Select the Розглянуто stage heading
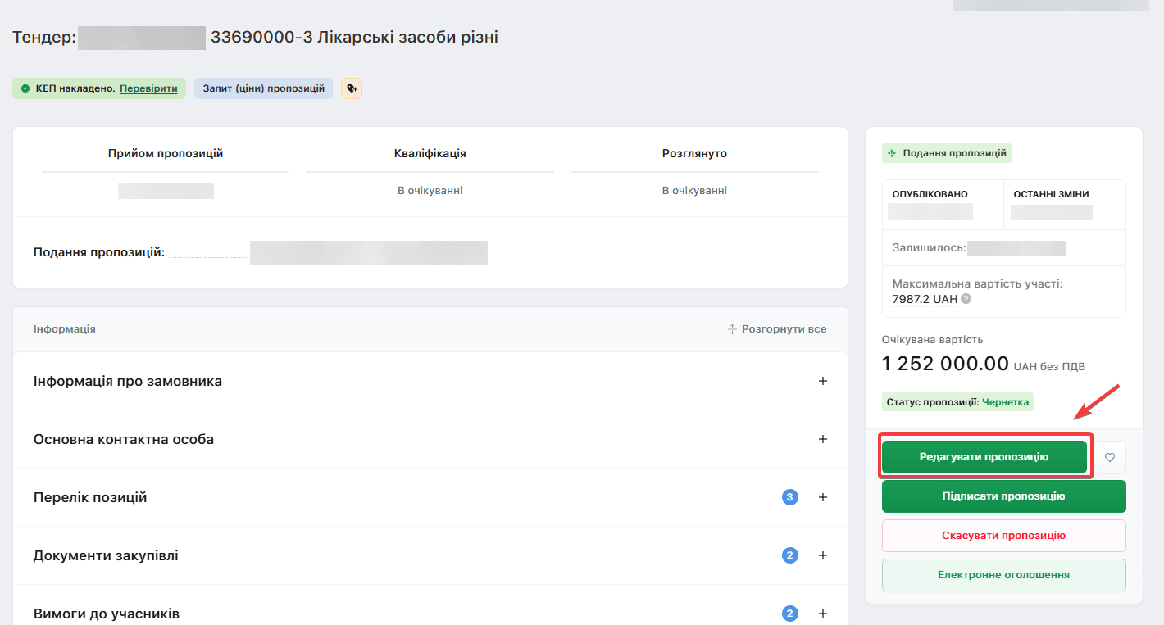The image size is (1164, 625). point(694,153)
